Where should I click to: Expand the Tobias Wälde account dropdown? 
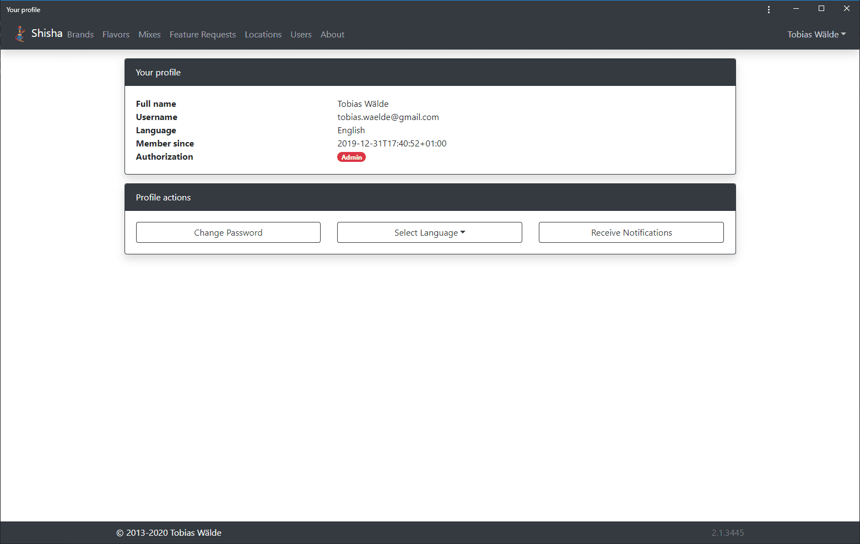816,35
